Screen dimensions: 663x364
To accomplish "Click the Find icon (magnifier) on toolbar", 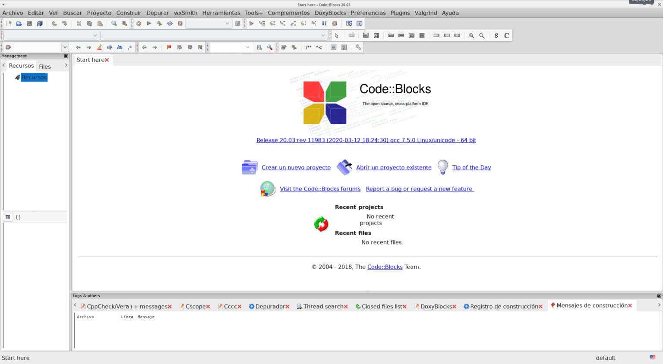I will coord(114,23).
